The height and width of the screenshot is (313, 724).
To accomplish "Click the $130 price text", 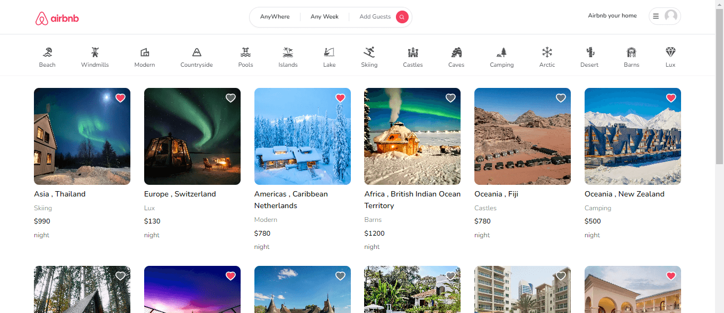I will point(152,221).
